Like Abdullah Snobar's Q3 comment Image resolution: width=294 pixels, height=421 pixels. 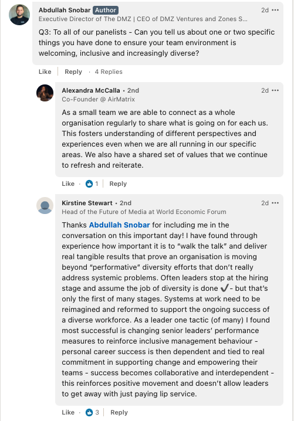click(45, 72)
